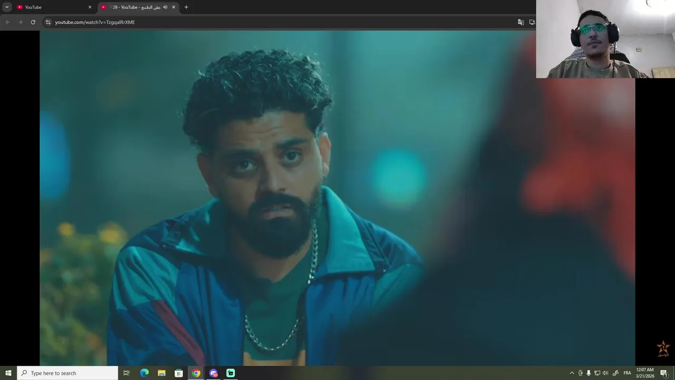
Task: Open Task View from the taskbar
Action: click(127, 373)
